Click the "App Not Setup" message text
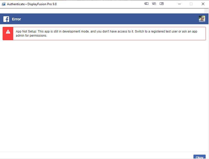The width and height of the screenshot is (209, 159). pyautogui.click(x=26, y=31)
